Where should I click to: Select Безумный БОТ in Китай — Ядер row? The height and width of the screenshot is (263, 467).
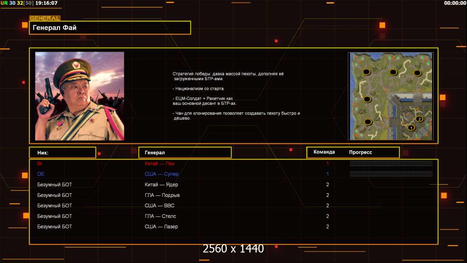pos(54,185)
